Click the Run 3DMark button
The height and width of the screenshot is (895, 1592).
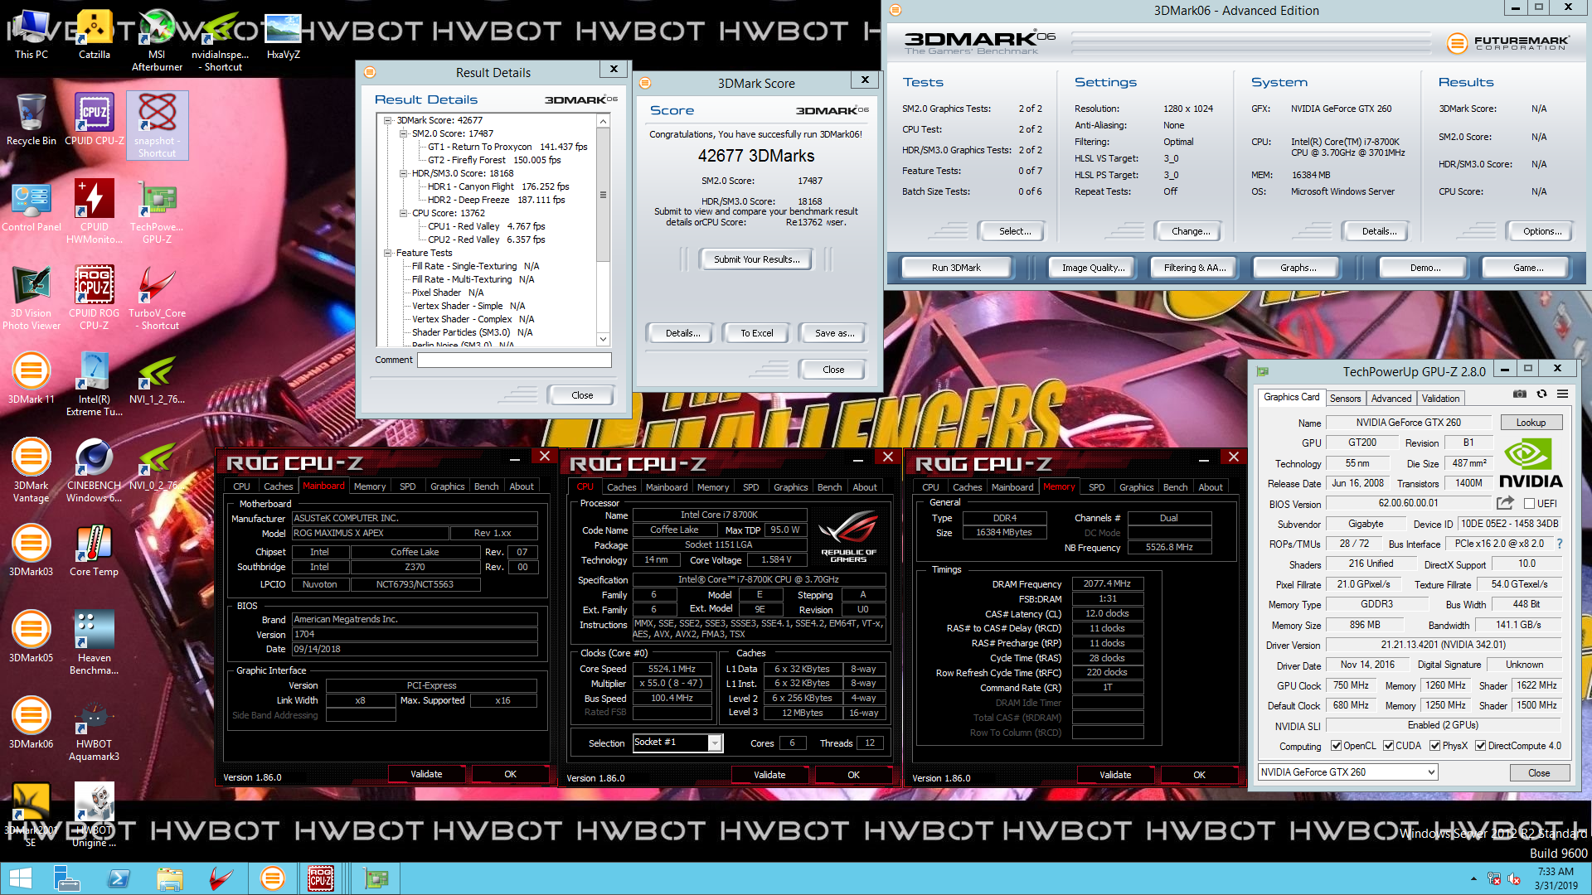(956, 268)
